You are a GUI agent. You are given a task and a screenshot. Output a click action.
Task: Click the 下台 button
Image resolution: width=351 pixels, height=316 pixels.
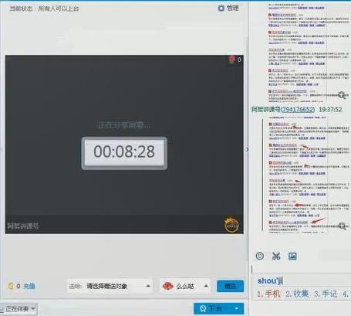tap(212, 308)
